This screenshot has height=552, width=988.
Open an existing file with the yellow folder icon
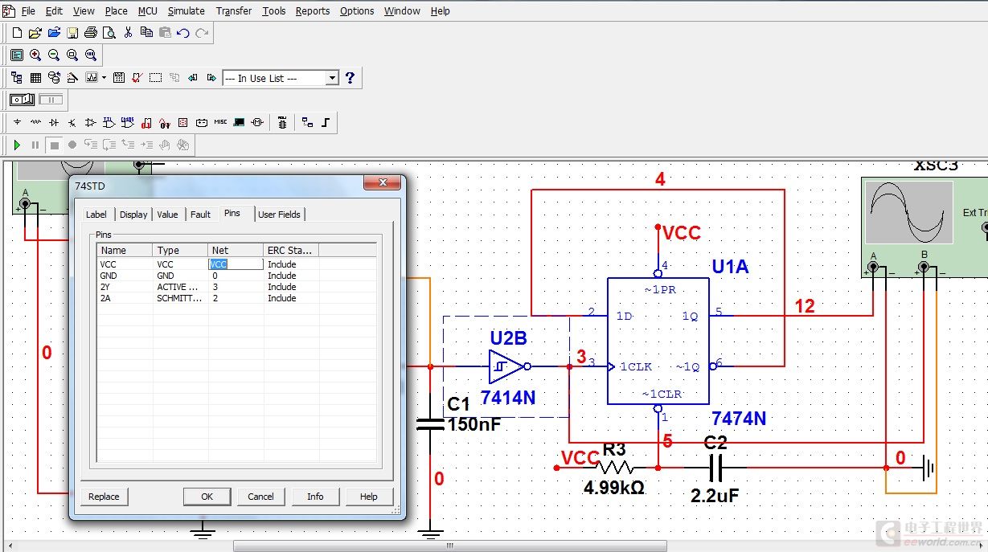(35, 33)
